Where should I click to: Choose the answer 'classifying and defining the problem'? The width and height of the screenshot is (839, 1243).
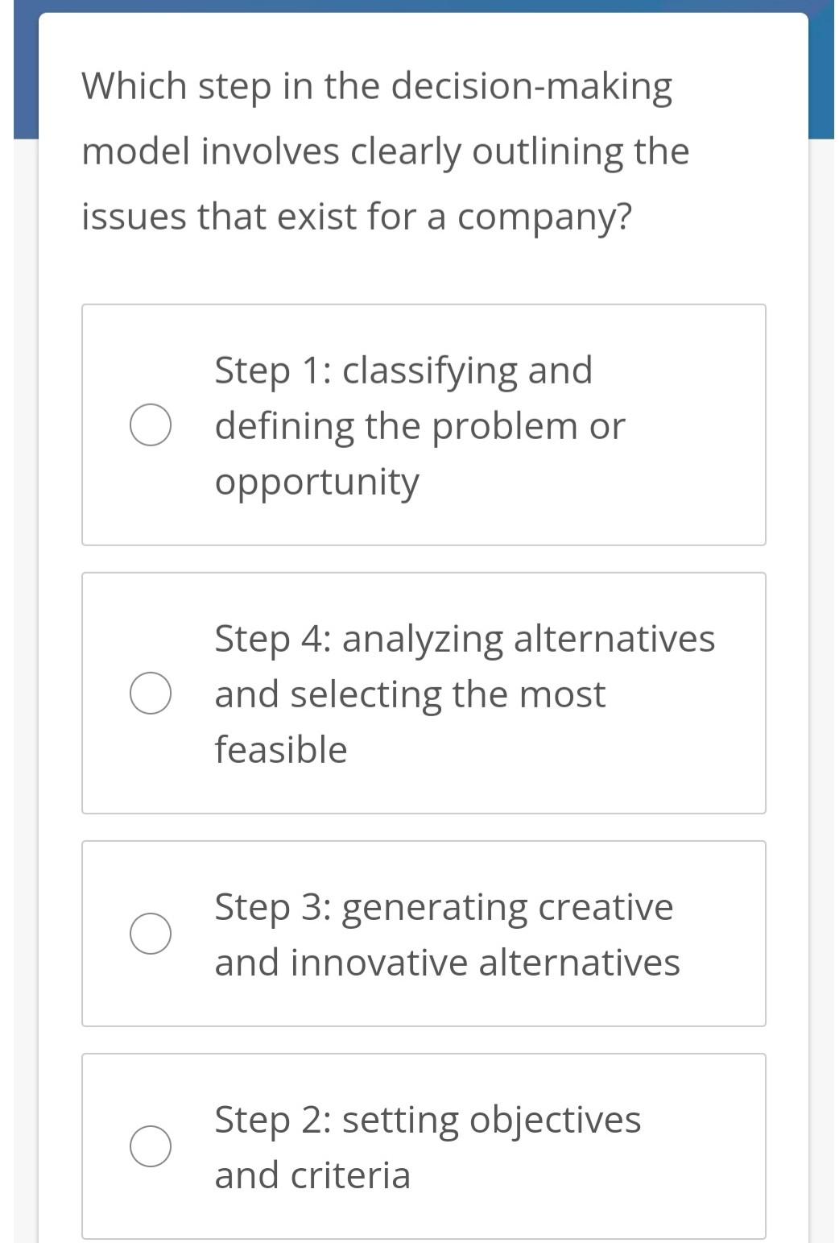[419, 425]
